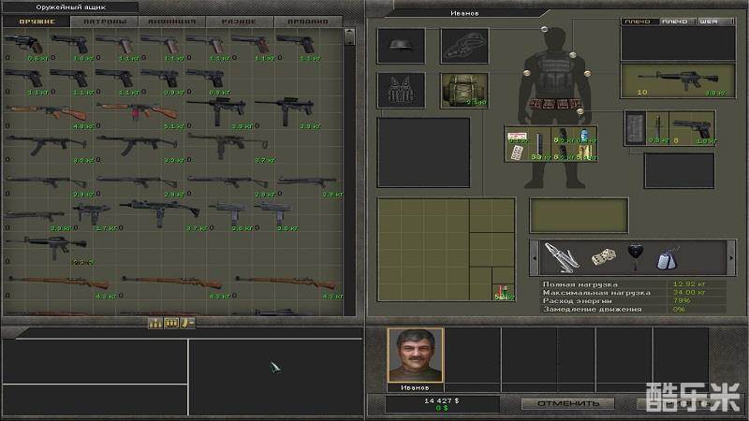The height and width of the screenshot is (421, 749).
Task: Select the multitool pliers item
Action: point(562,258)
